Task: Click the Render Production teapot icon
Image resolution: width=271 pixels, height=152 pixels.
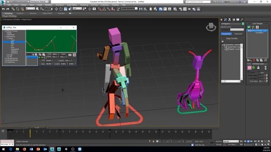Action: pos(189,9)
